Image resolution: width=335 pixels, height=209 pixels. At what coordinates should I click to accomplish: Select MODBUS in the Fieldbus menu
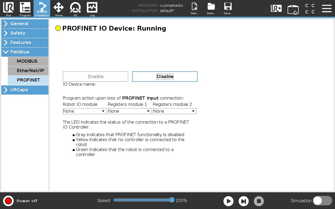(x=28, y=61)
